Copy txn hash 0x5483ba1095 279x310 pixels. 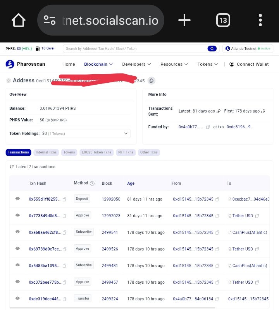[64, 266]
